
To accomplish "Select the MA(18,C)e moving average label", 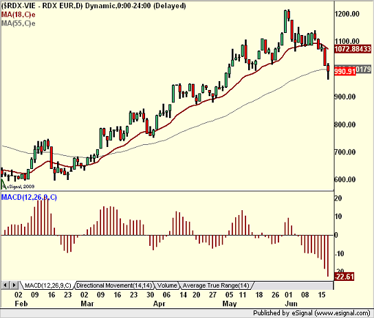I will click(19, 15).
